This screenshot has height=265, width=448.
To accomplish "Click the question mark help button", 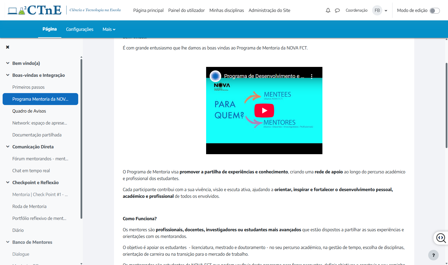I will [x=433, y=255].
